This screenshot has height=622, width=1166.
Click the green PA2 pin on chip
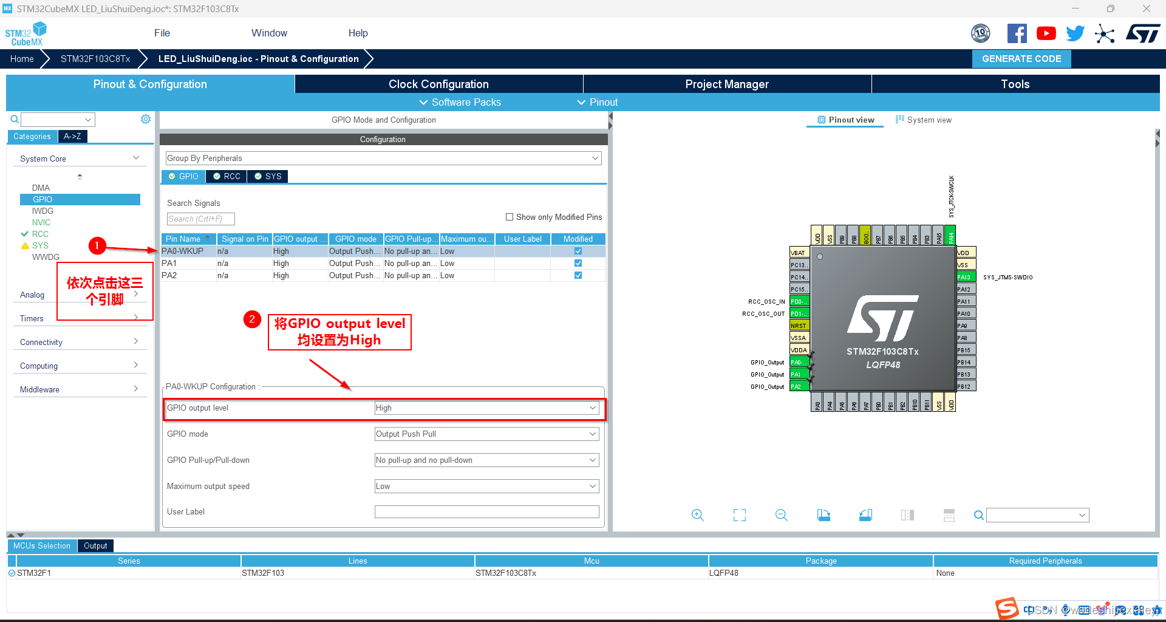pyautogui.click(x=799, y=386)
